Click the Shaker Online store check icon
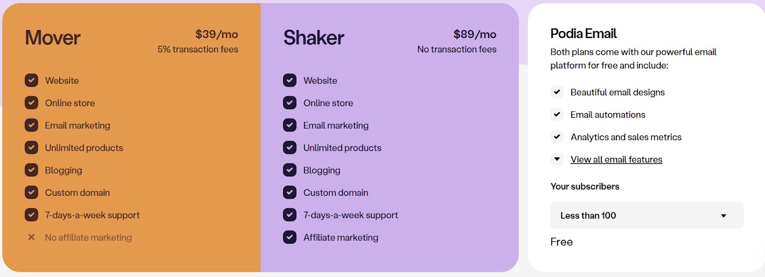Viewport: 765px width, 277px height. point(290,103)
